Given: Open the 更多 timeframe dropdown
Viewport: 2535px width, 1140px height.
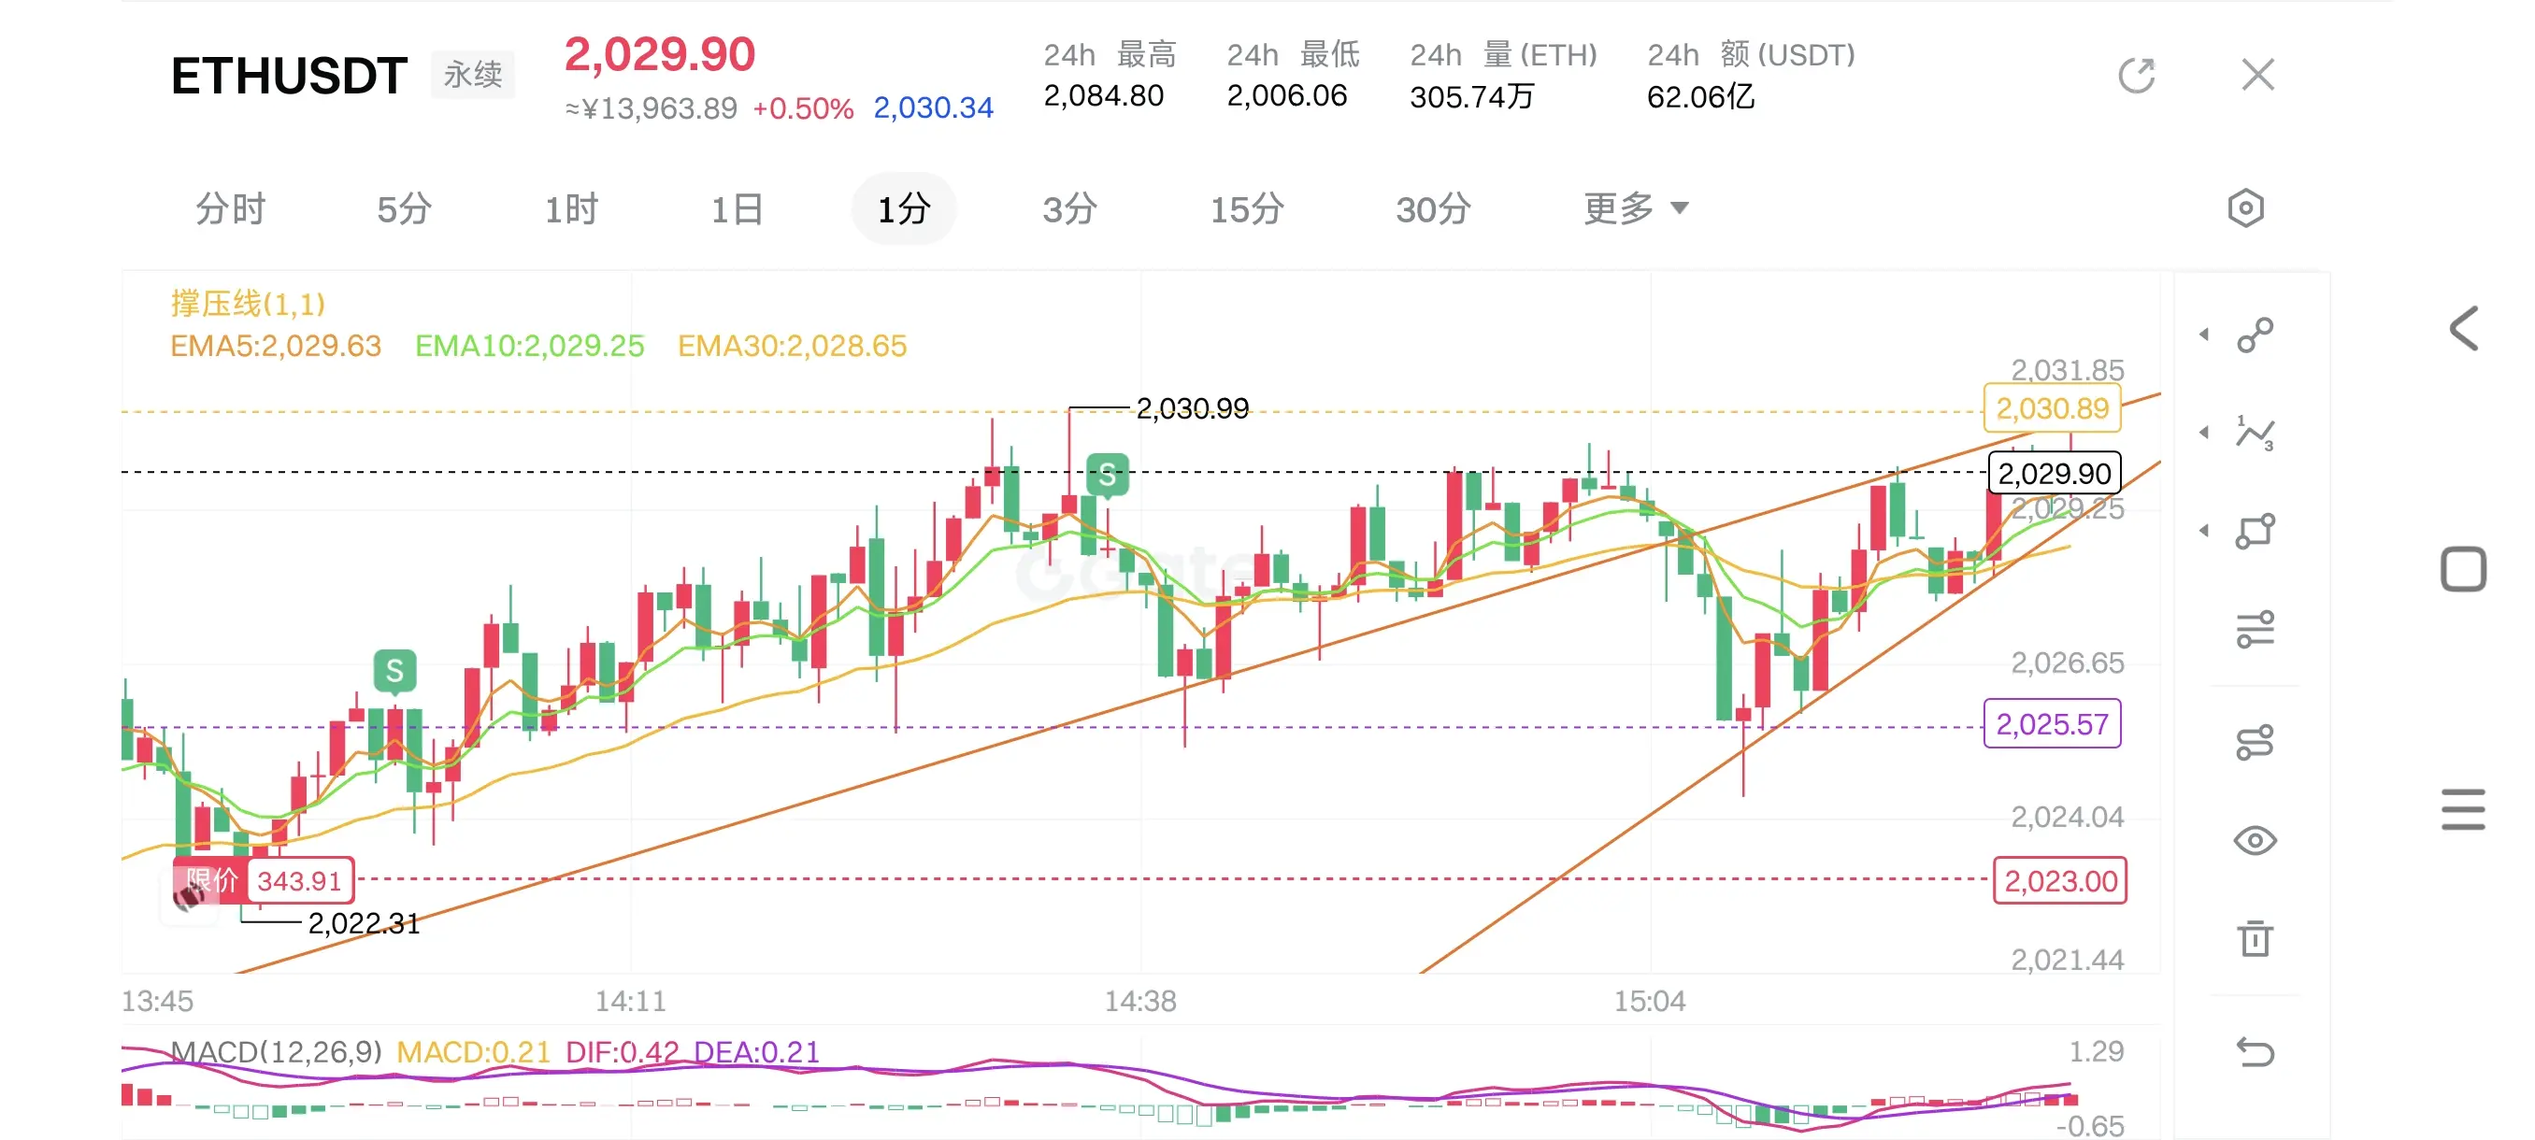Looking at the screenshot, I should (1636, 208).
